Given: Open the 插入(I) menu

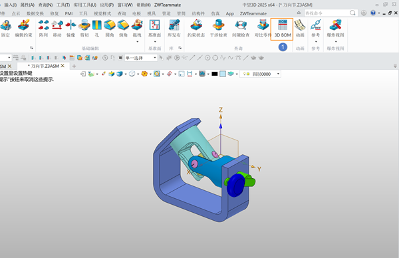Looking at the screenshot, I should 11,5.
